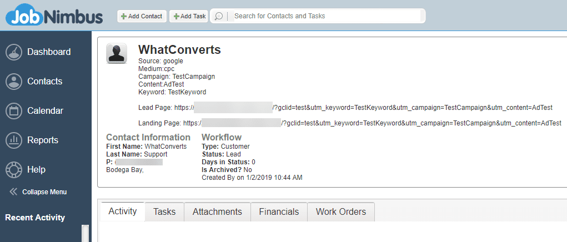Click the magnifying glass search icon
The width and height of the screenshot is (567, 242).
pos(218,16)
